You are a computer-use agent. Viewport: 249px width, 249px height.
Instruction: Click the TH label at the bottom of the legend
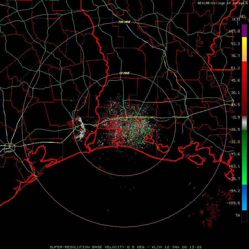point(238,216)
